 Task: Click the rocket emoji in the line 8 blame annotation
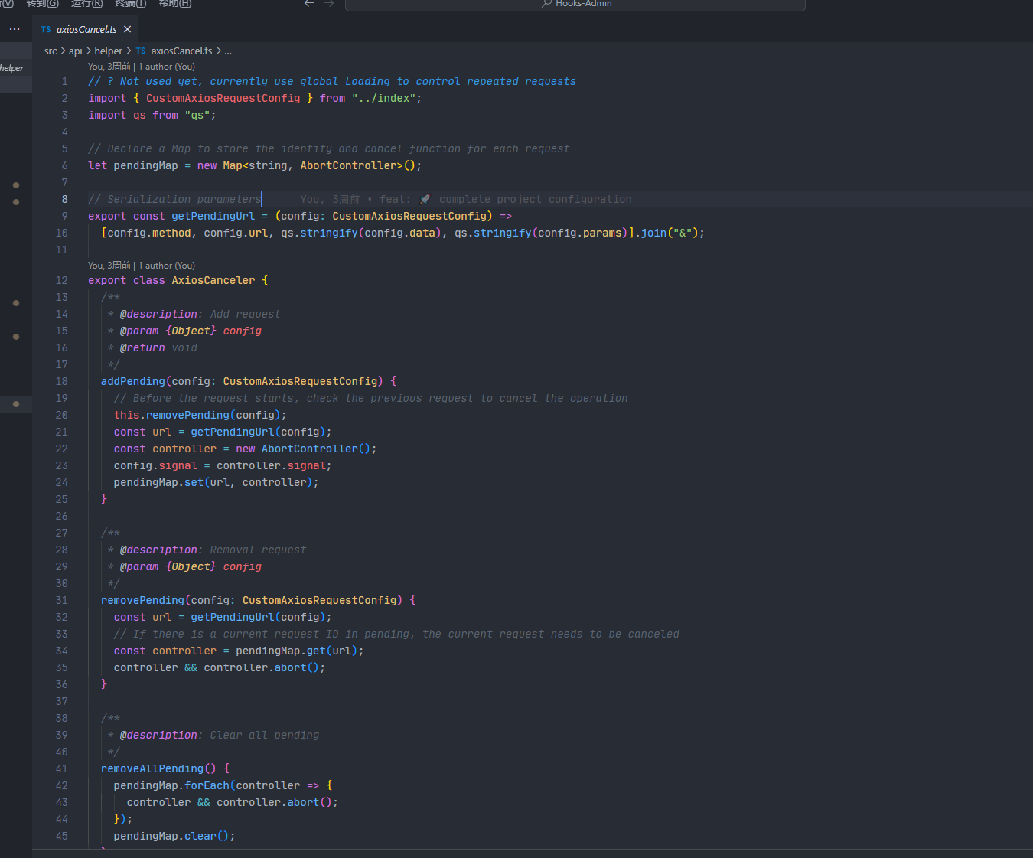point(425,199)
